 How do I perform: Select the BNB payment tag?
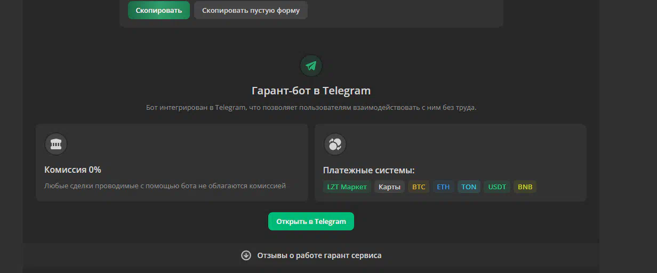525,187
